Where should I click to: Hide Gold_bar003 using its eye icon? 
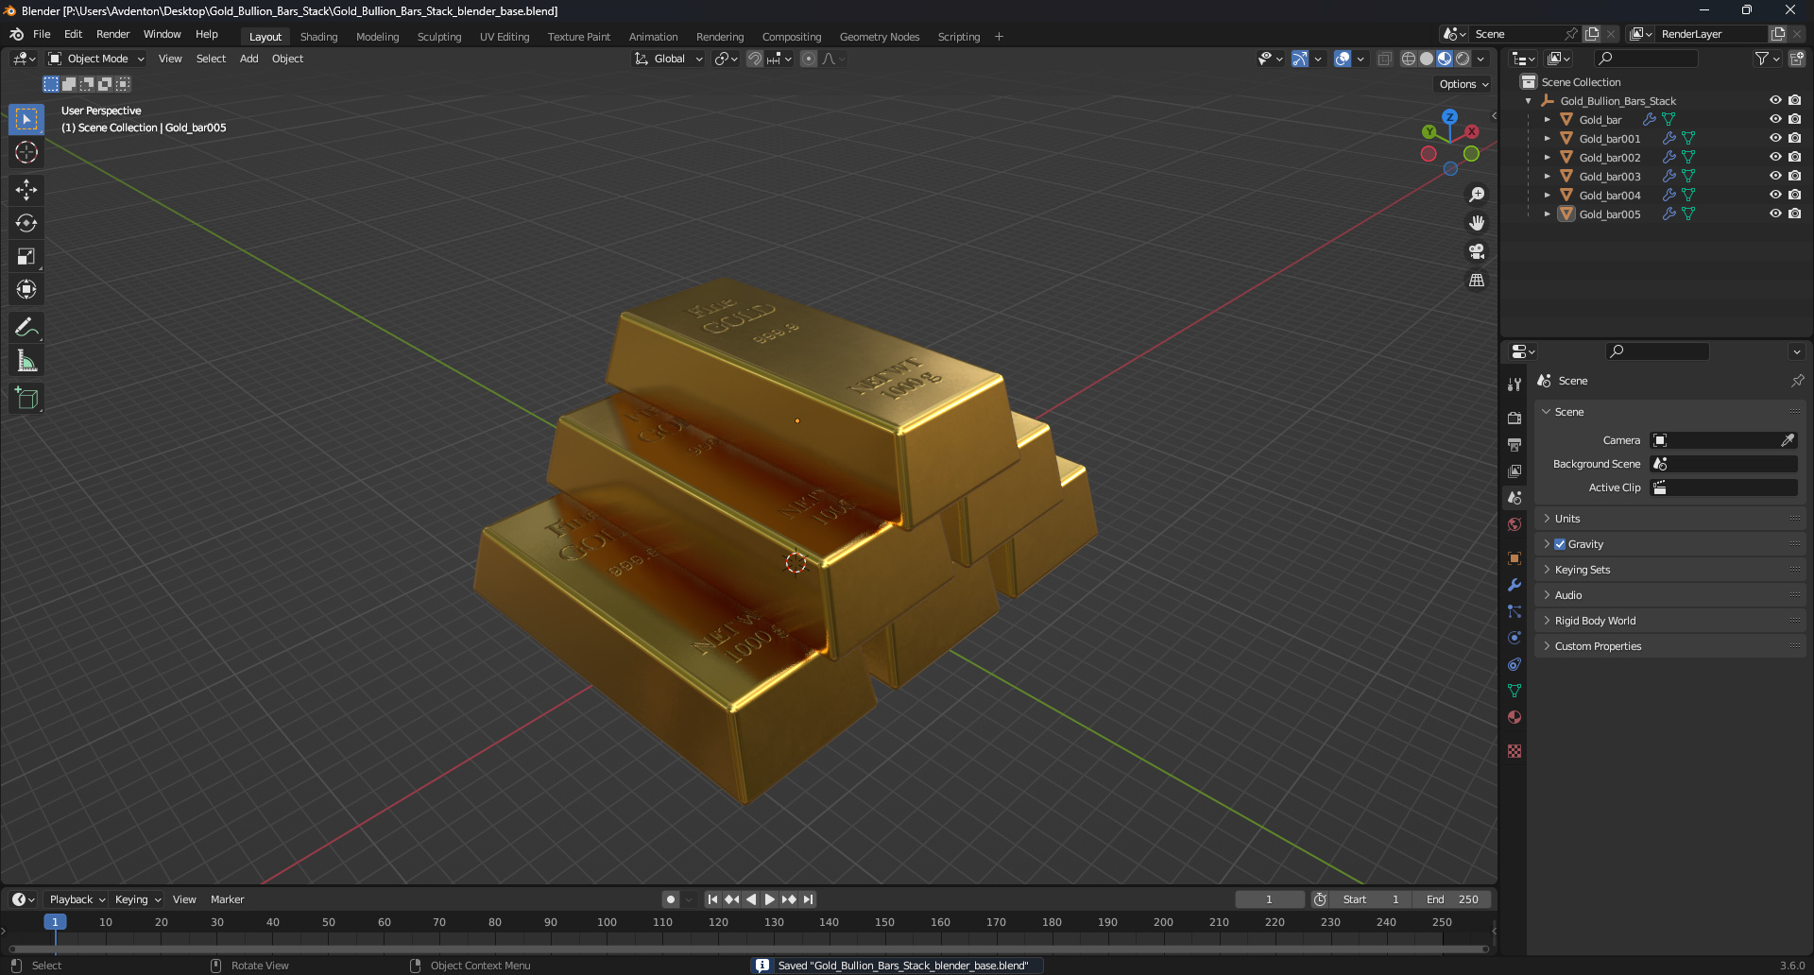(x=1775, y=176)
